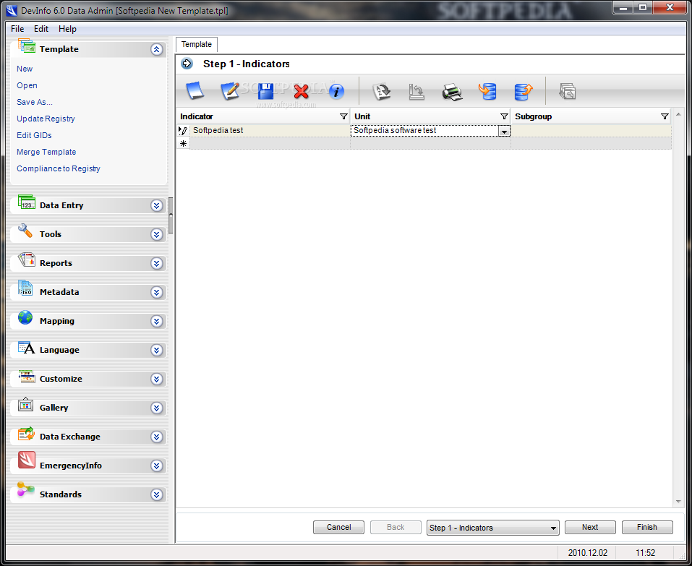692x566 pixels.
Task: Expand the Standards panel chevron
Action: tap(157, 494)
